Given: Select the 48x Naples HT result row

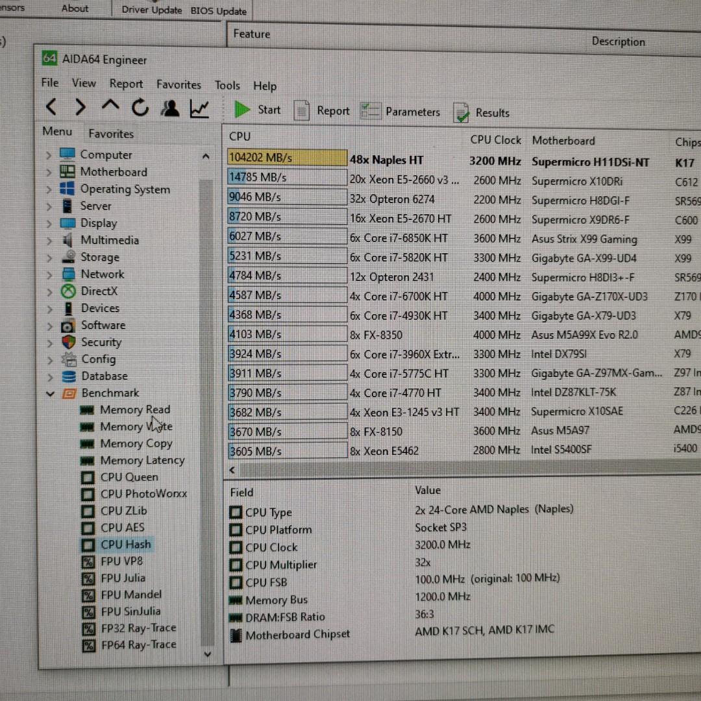Looking at the screenshot, I should [463, 160].
